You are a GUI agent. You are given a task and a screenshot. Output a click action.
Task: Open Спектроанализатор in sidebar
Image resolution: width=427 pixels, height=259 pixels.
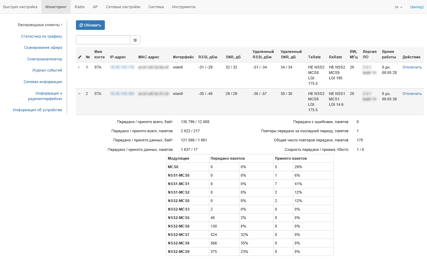(44, 59)
